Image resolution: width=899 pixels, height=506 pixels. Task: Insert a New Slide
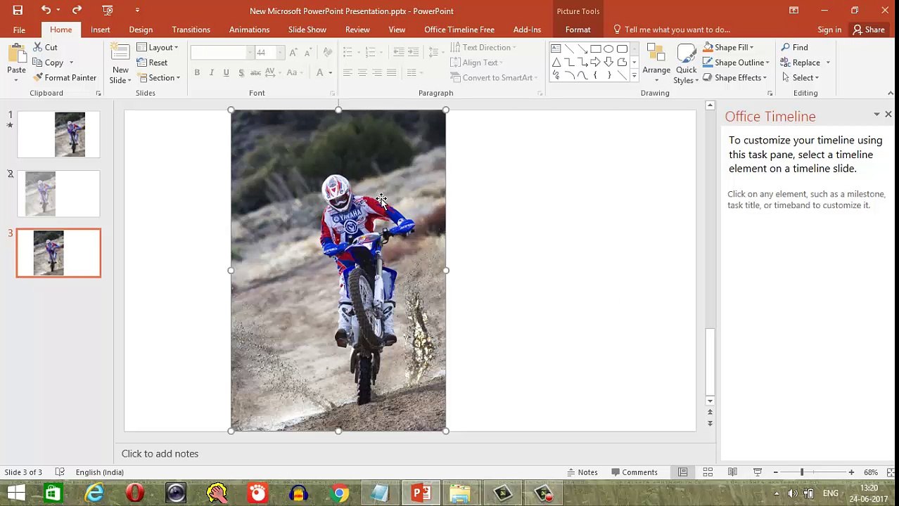120,63
